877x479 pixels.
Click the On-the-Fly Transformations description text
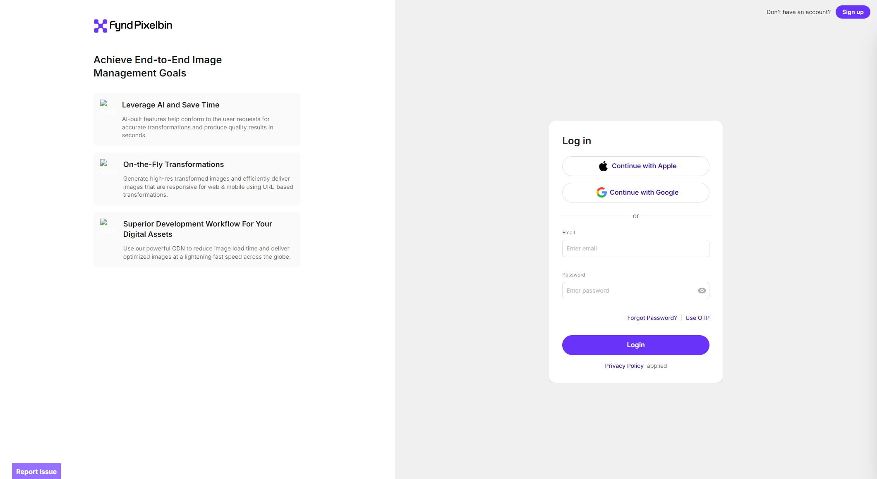tap(208, 187)
